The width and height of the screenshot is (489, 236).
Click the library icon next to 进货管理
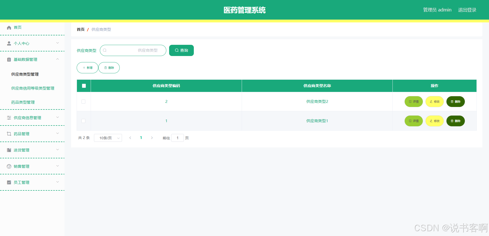[9, 150]
